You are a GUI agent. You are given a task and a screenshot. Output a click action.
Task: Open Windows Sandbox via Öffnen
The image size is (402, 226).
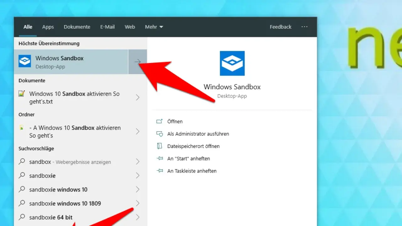tap(175, 121)
